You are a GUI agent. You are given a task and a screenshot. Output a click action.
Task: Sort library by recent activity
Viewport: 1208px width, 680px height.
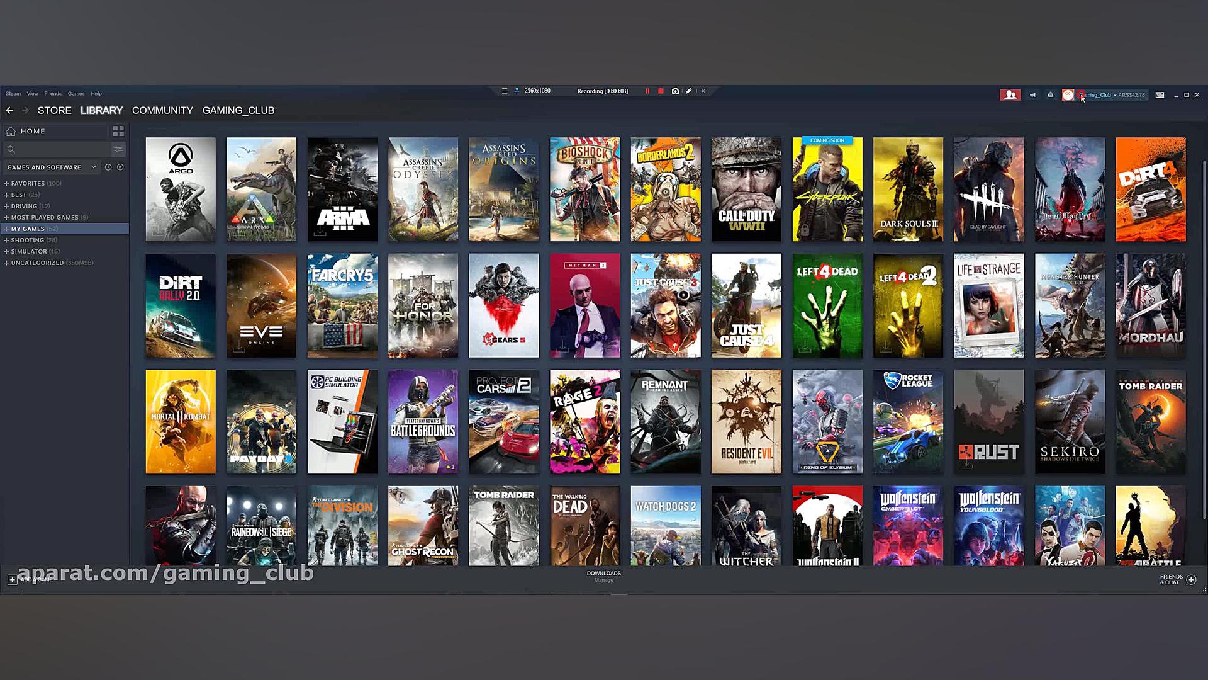108,167
